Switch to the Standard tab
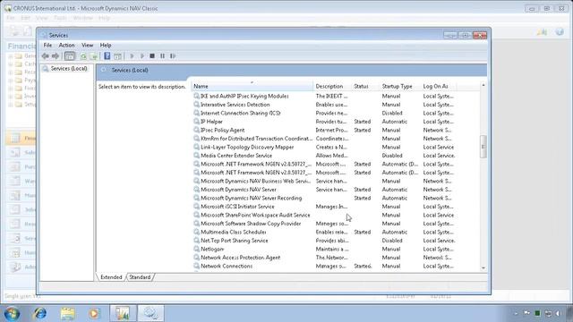This screenshot has height=322, width=573. (140, 277)
